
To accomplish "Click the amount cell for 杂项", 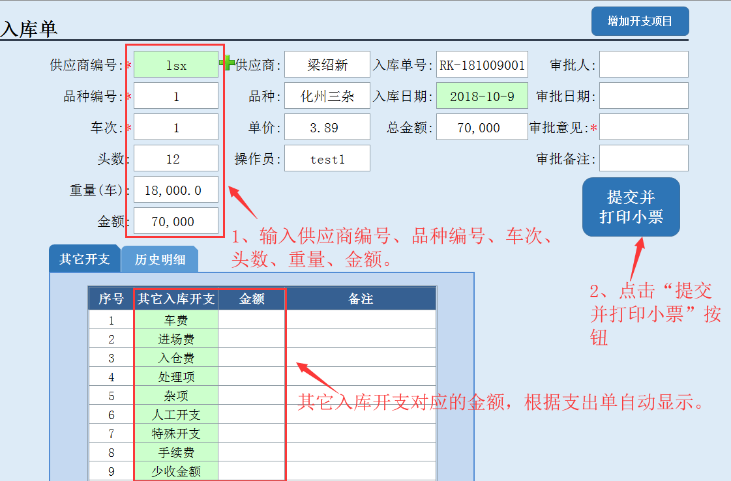I will 252,396.
